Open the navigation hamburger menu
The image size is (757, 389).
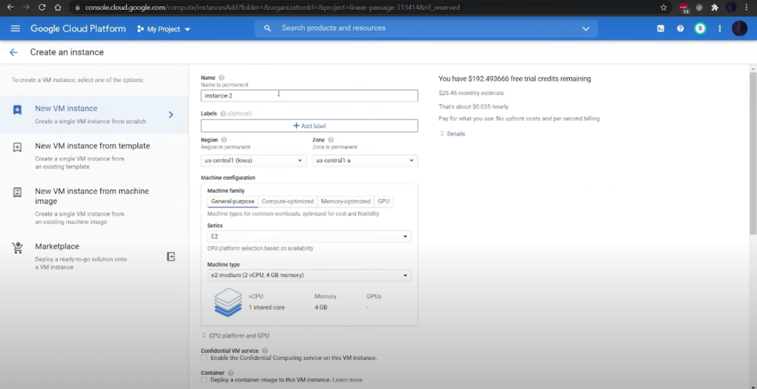(15, 28)
